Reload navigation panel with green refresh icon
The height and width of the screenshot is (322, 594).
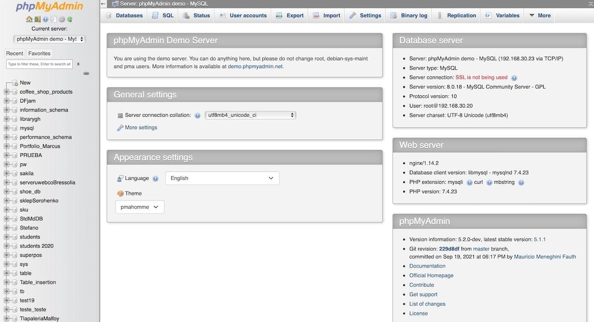click(x=70, y=20)
